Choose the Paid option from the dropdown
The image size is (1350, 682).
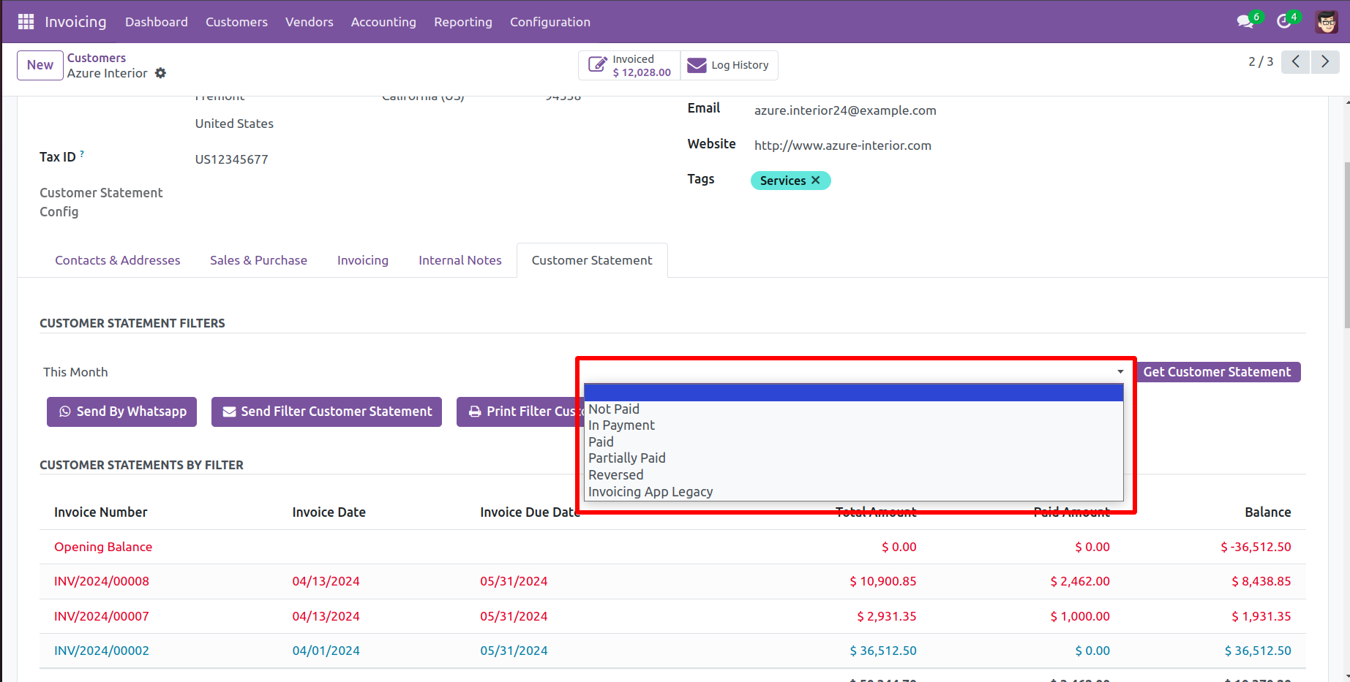pyautogui.click(x=854, y=442)
